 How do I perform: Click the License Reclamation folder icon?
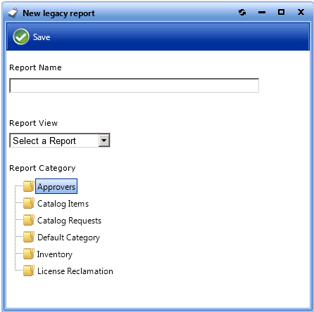[29, 271]
